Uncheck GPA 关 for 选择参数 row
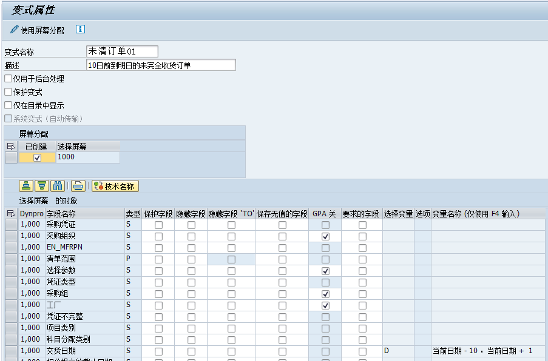This screenshot has width=548, height=361. click(x=325, y=271)
